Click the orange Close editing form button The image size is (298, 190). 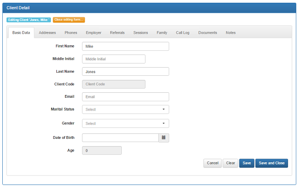69,20
